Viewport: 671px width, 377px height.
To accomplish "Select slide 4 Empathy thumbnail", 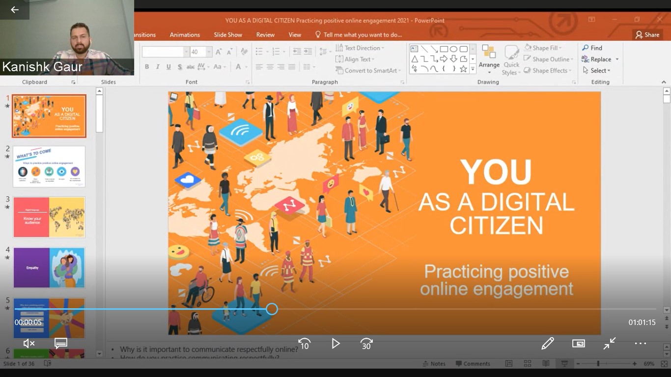I will click(49, 268).
